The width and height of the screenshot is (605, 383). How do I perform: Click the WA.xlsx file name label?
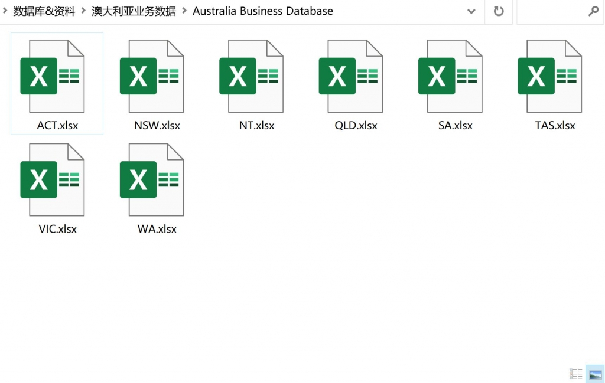[157, 229]
